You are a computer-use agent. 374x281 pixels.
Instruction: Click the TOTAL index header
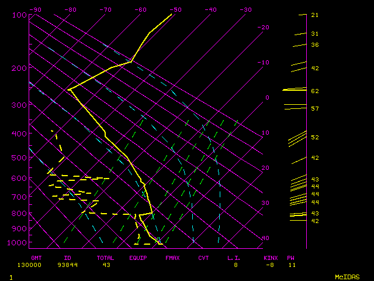pyautogui.click(x=105, y=258)
